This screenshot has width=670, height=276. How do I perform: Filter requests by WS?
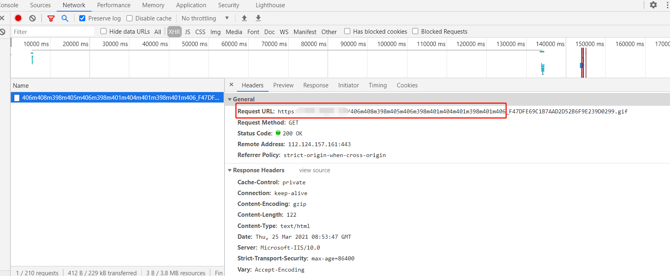(x=284, y=32)
